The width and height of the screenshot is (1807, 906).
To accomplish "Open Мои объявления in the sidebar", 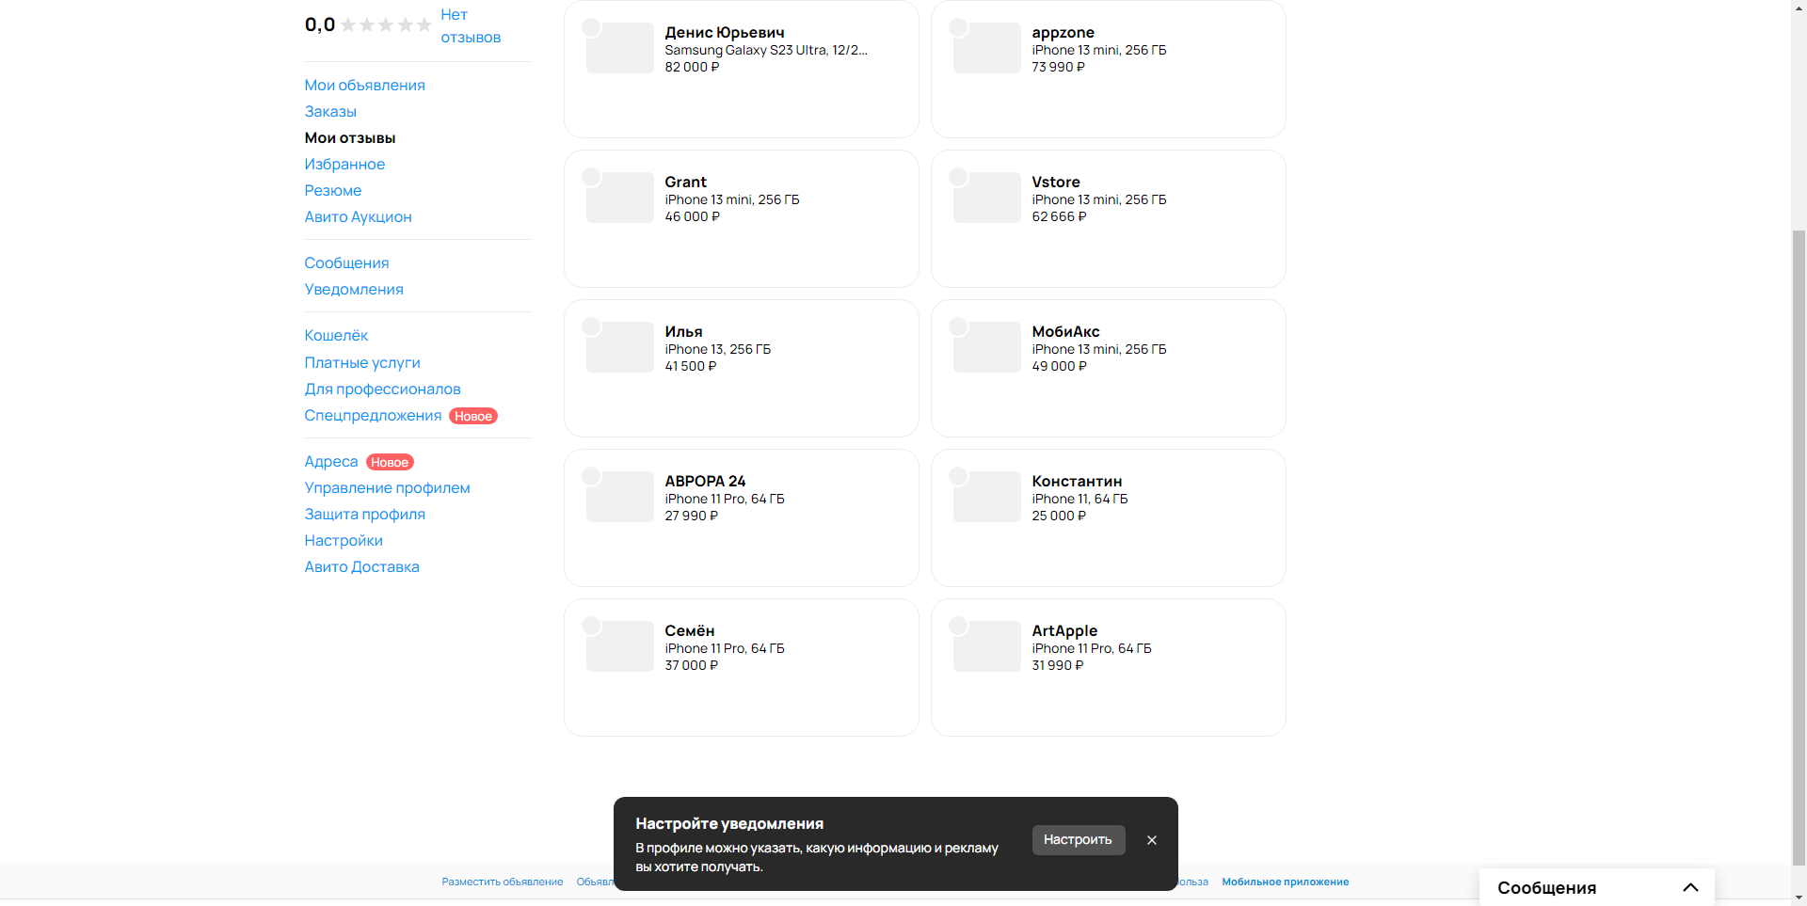I will (364, 86).
